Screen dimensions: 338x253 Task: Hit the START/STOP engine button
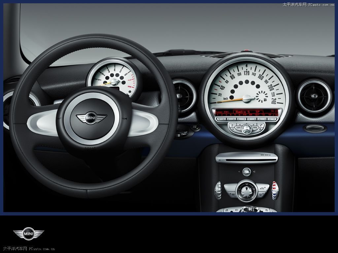click(195, 126)
